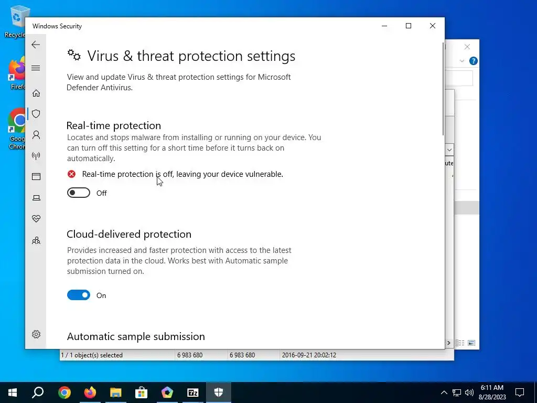537x403 pixels.
Task: Open the Home section in the sidebar
Action: click(x=36, y=93)
